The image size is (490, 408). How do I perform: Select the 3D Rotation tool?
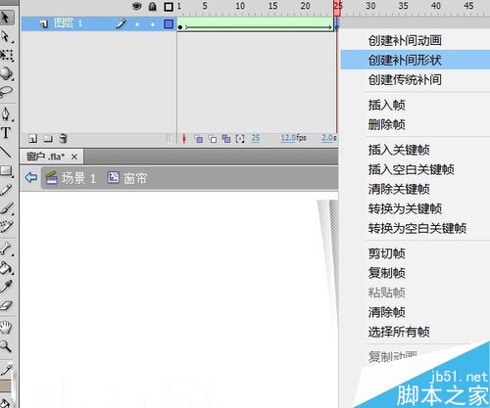pyautogui.click(x=7, y=74)
